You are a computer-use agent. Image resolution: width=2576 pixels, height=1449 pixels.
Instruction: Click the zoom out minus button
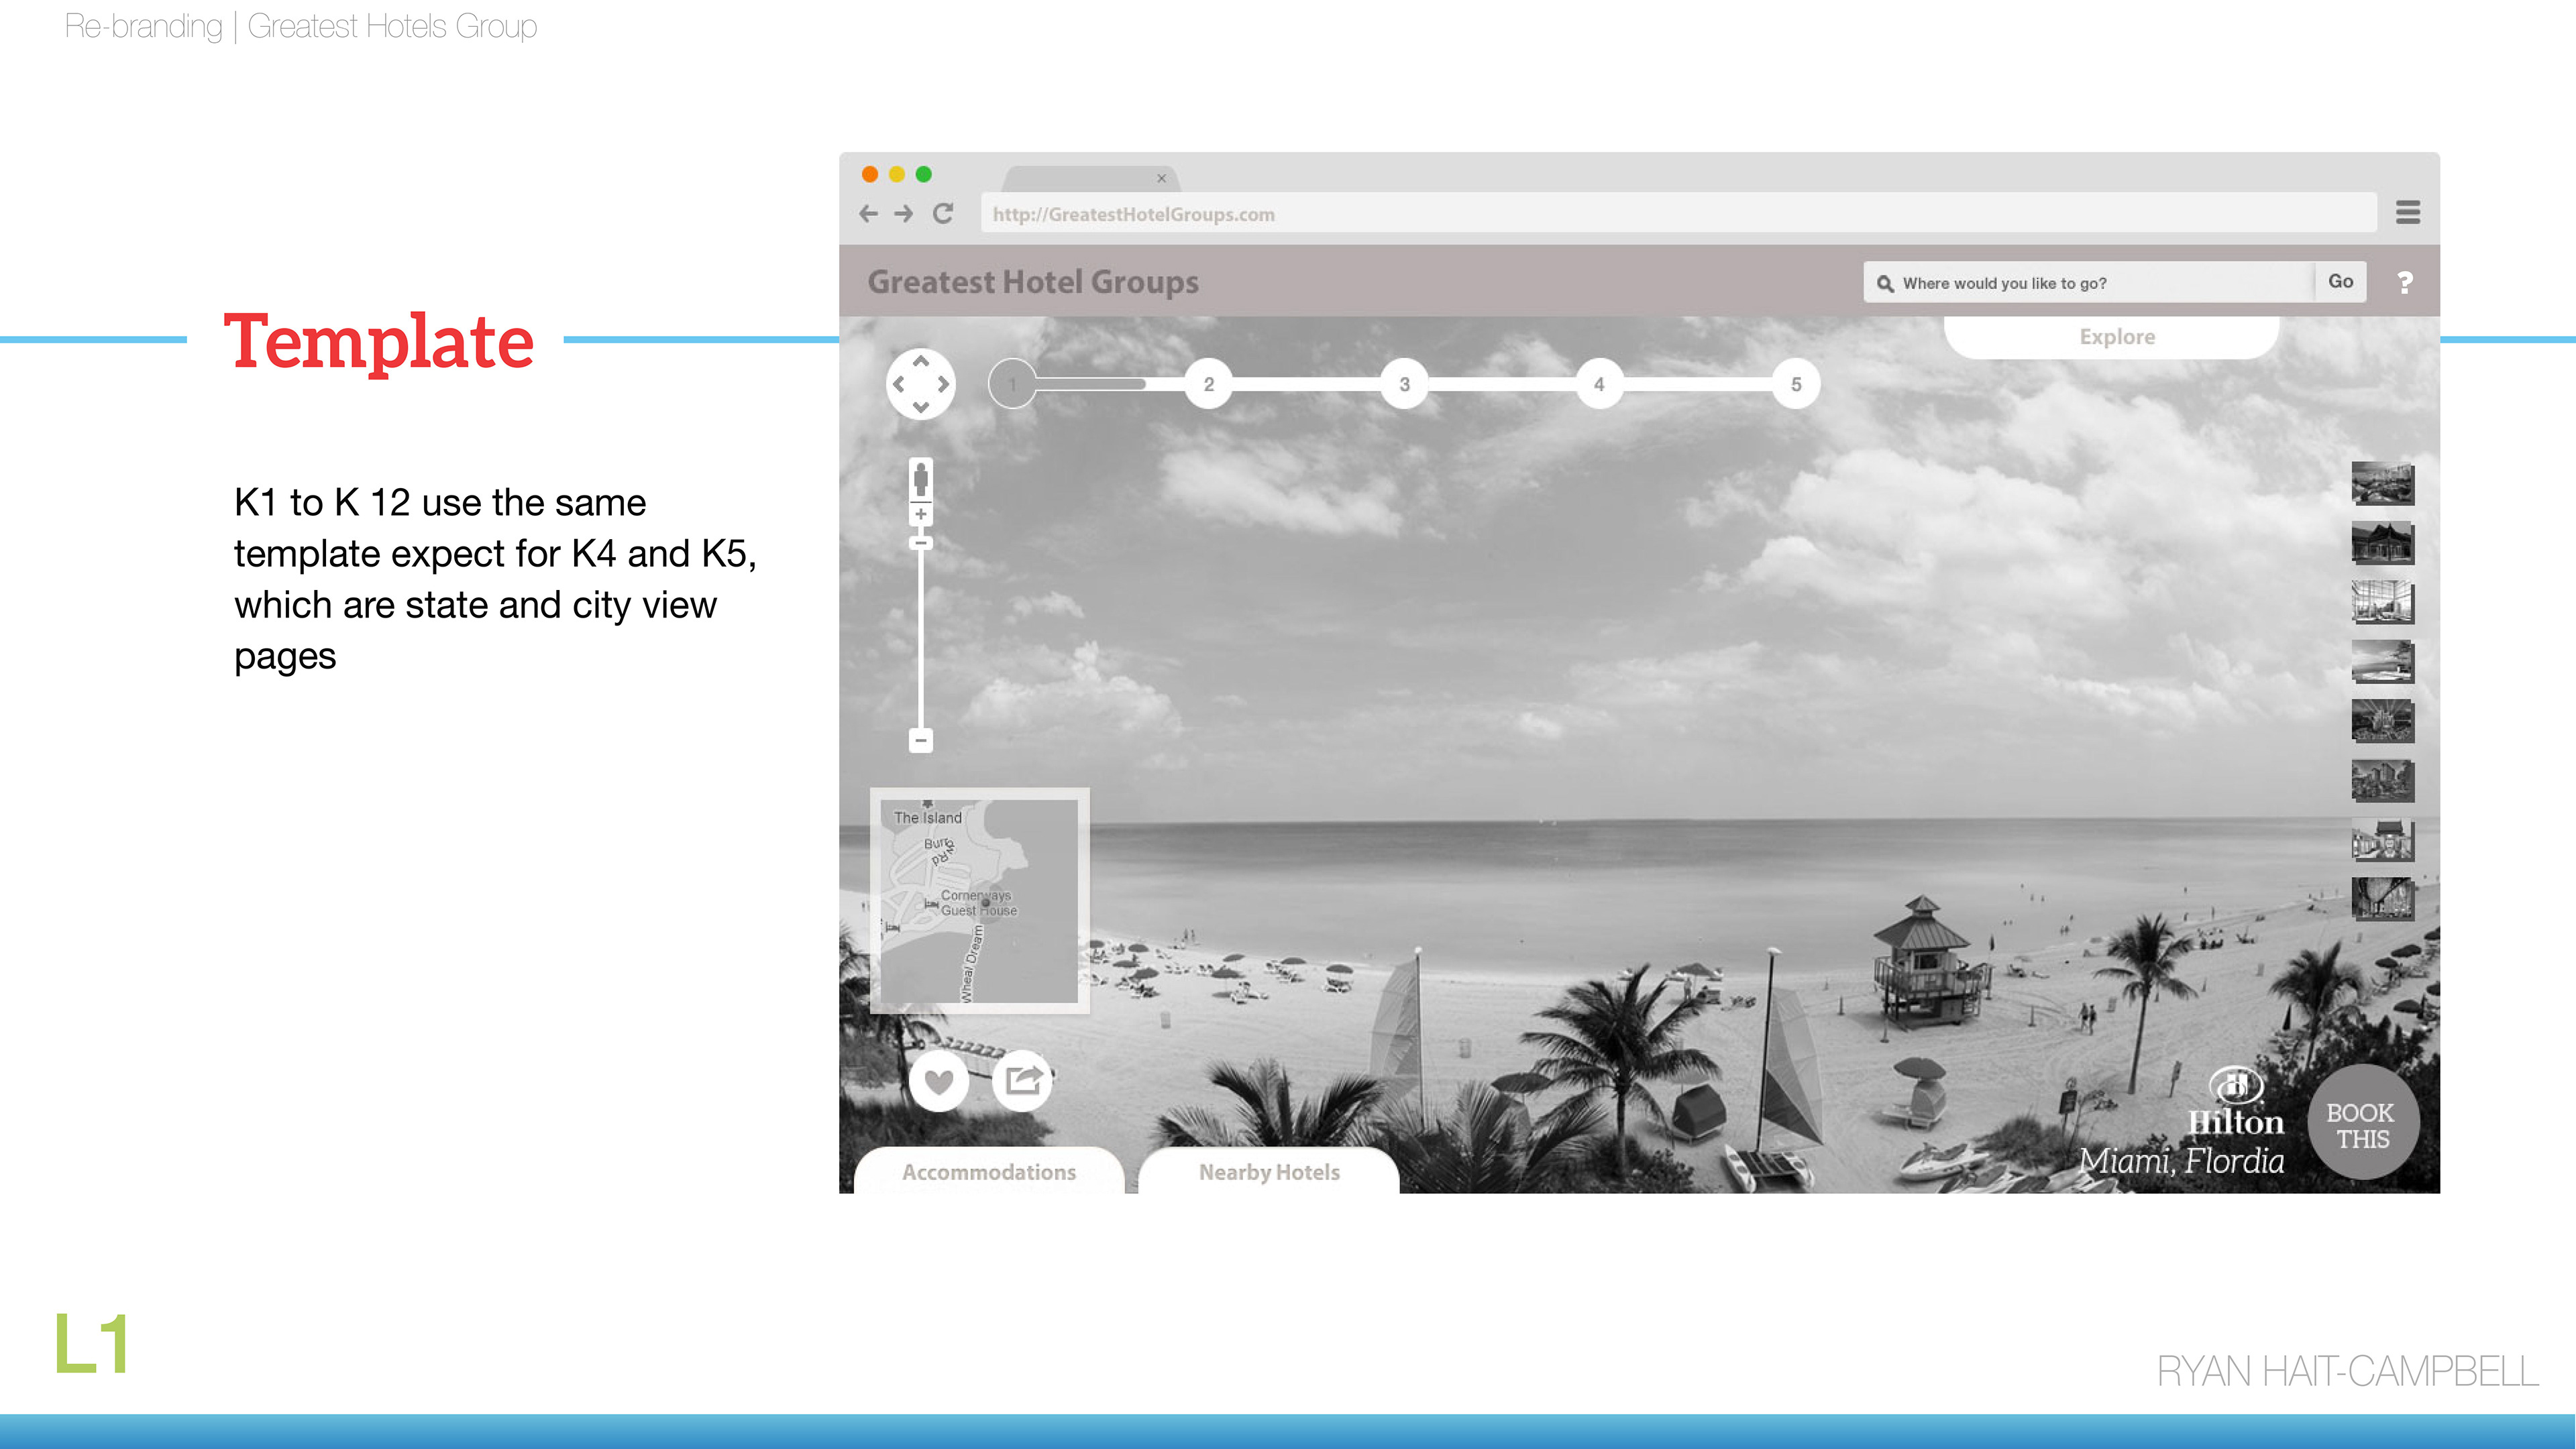point(921,740)
